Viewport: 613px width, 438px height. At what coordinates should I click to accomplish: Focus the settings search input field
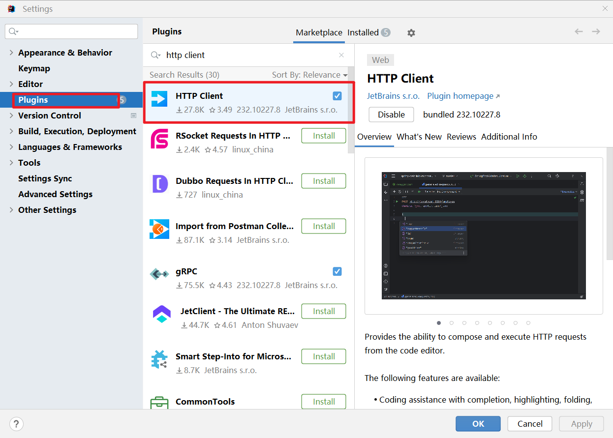pos(71,31)
